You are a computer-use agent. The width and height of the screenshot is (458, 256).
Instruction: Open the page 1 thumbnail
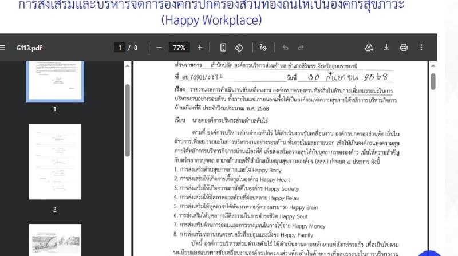point(55,81)
